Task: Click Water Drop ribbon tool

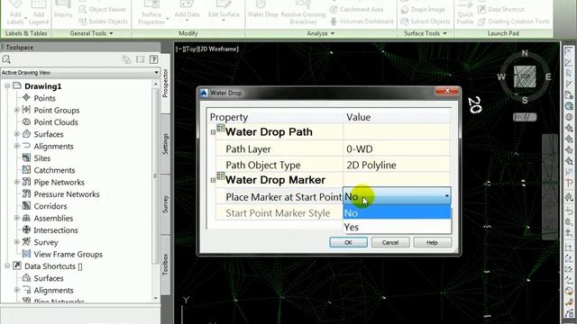Action: pos(262,10)
